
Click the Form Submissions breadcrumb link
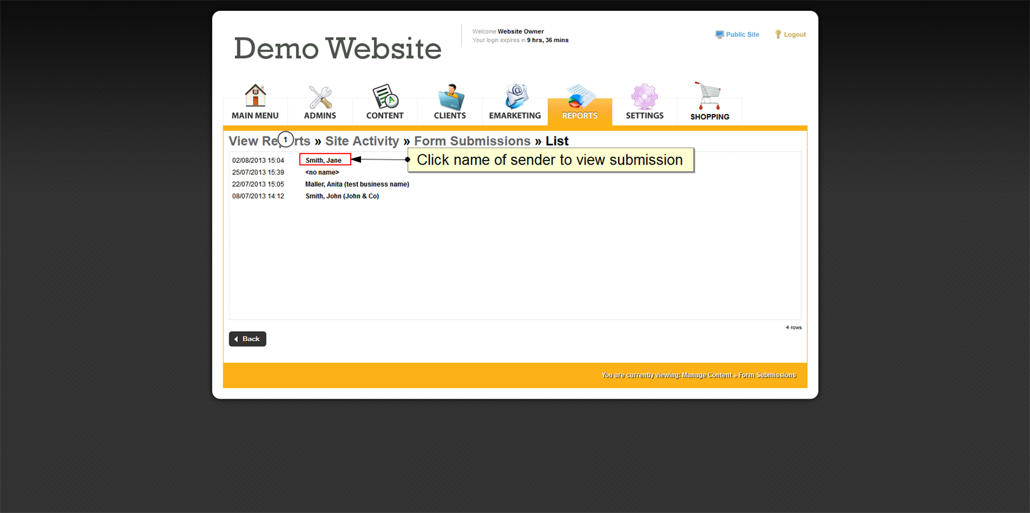tap(472, 141)
